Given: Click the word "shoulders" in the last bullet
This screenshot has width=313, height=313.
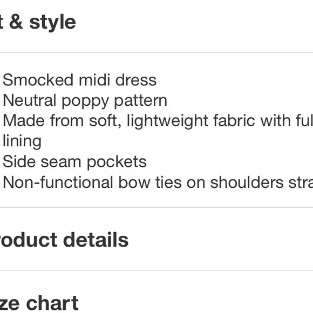Looking at the screenshot, I should (x=247, y=182).
